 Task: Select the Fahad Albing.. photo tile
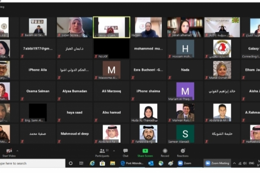[148, 134]
